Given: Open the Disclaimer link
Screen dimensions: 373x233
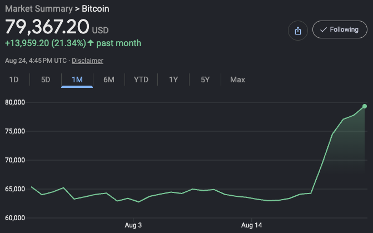Looking at the screenshot, I should pyautogui.click(x=87, y=61).
